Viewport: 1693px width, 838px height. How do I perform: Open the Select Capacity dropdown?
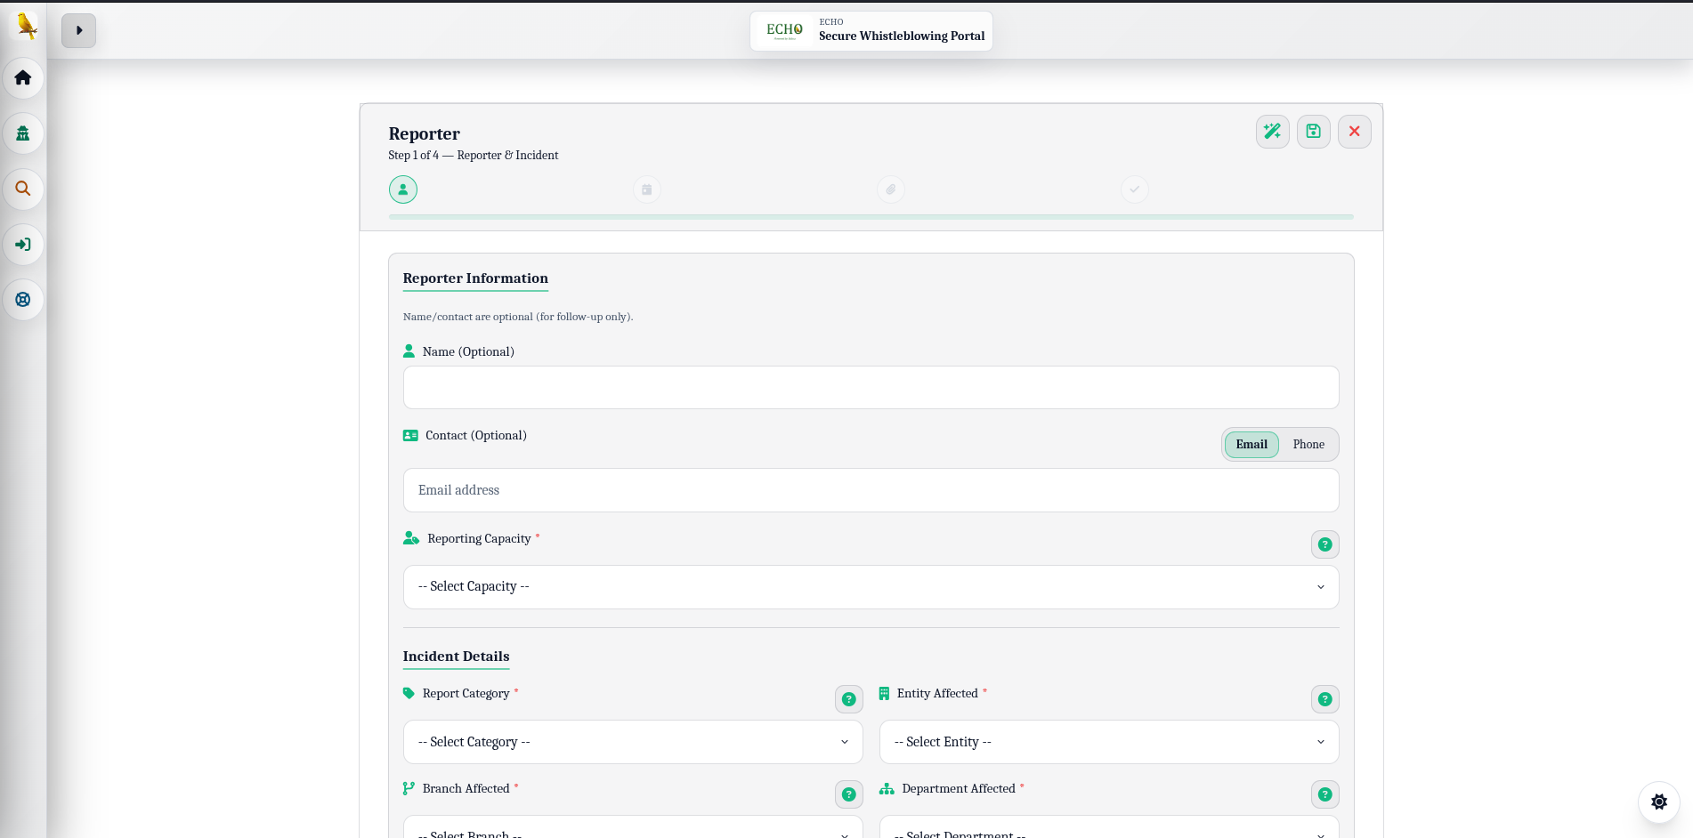tap(871, 586)
